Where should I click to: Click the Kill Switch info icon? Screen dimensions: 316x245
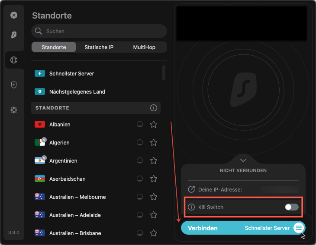click(x=191, y=207)
